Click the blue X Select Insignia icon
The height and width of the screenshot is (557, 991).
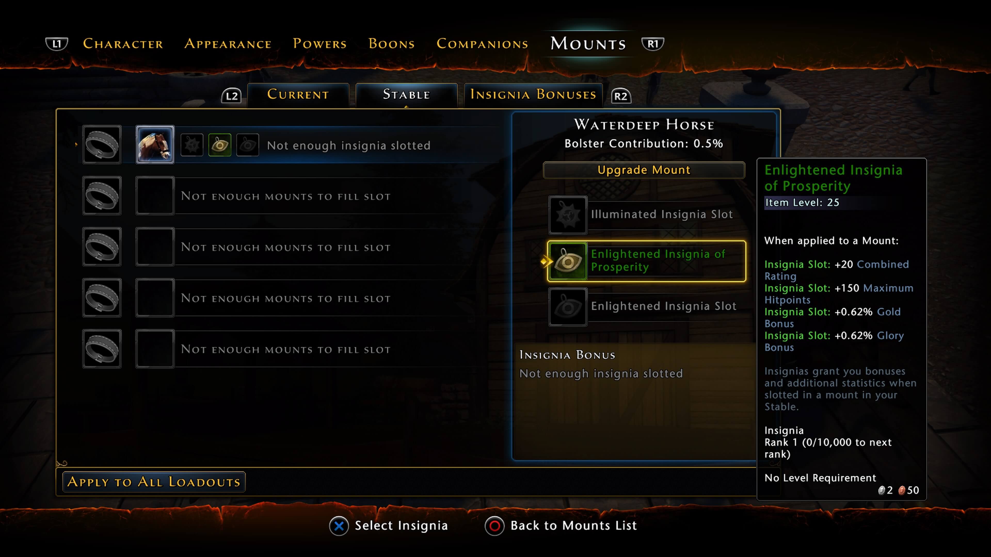[339, 526]
